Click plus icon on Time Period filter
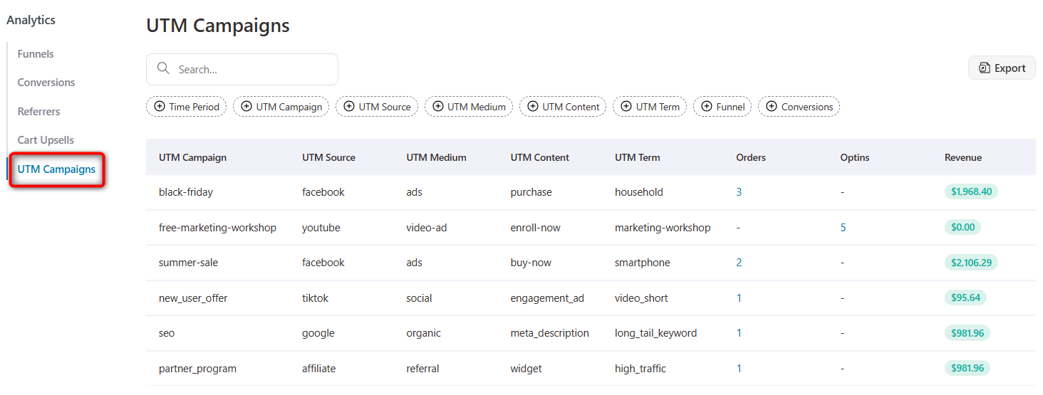 pyautogui.click(x=160, y=106)
